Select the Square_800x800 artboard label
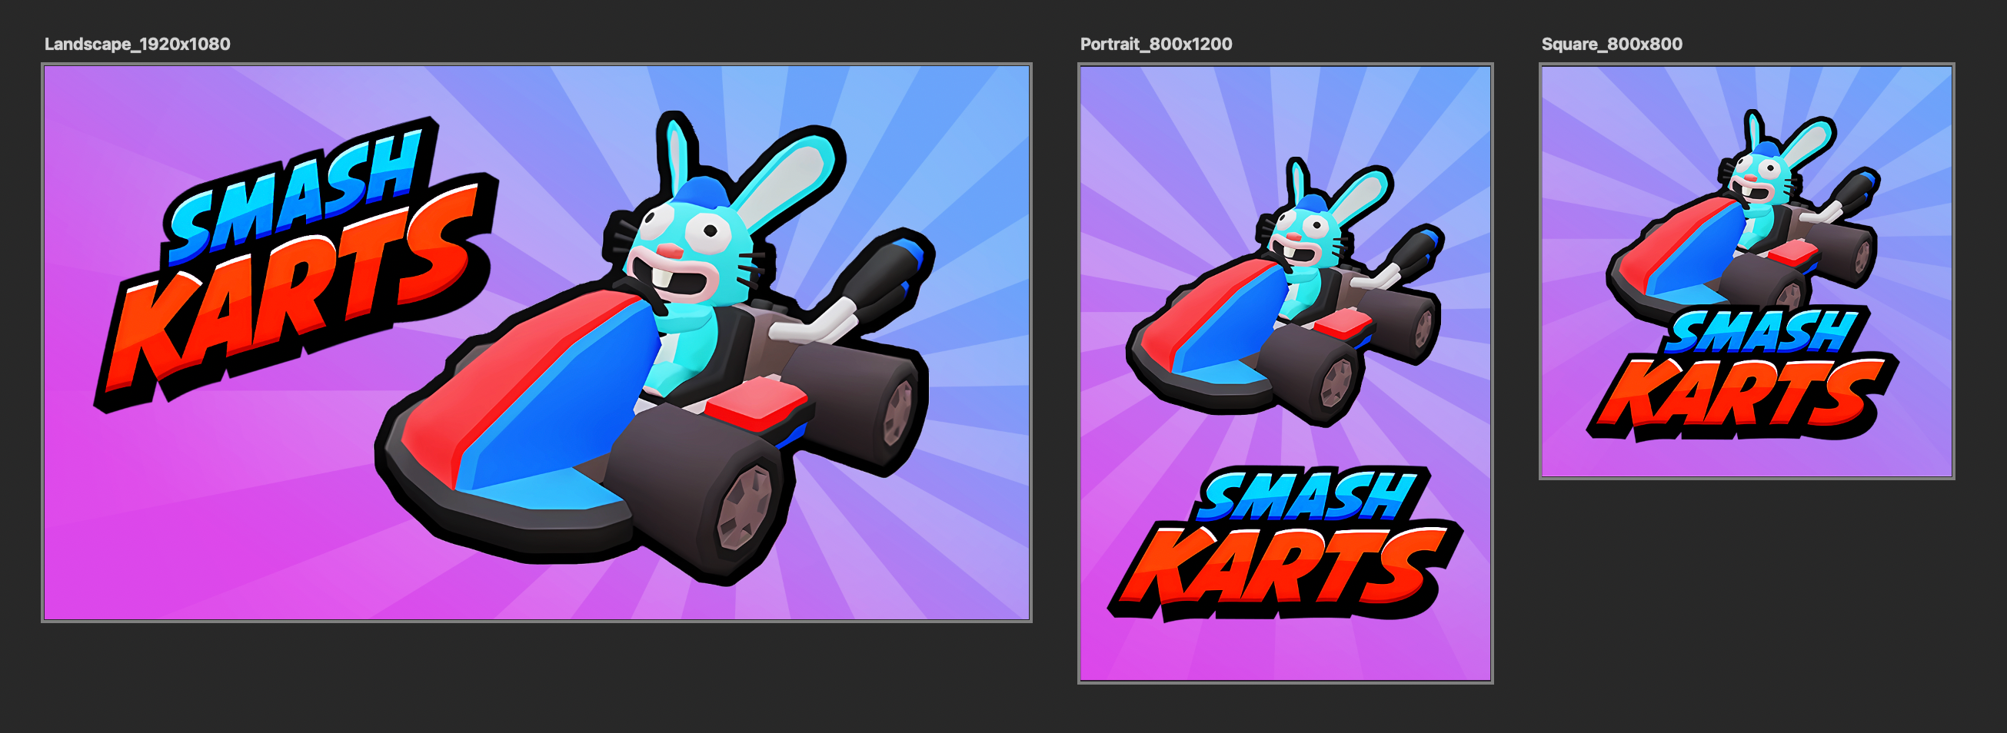Image resolution: width=2007 pixels, height=733 pixels. click(1612, 44)
